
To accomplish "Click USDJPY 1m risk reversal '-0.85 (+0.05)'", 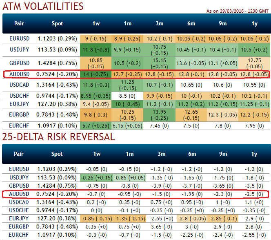I will click(130, 178).
